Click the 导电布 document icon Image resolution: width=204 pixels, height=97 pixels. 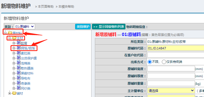coord(19,78)
